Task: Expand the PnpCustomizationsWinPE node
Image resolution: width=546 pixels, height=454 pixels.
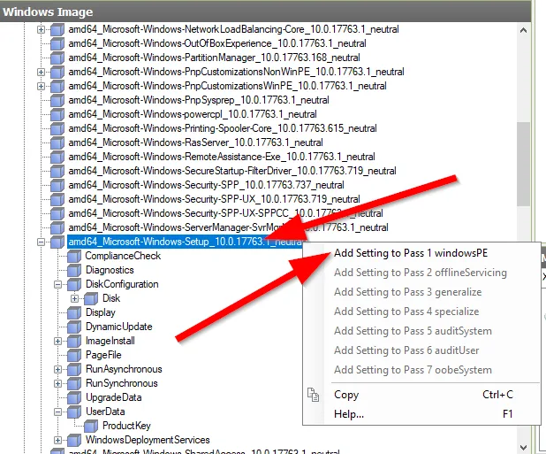Action: pyautogui.click(x=41, y=86)
